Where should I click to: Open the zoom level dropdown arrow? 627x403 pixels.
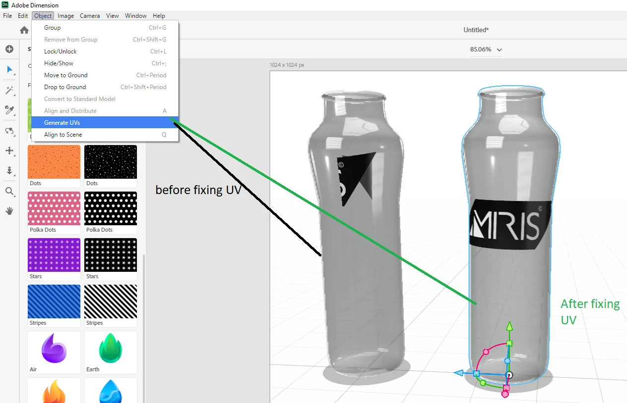click(499, 50)
